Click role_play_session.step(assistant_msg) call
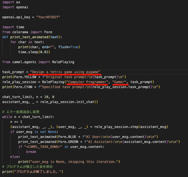Screen dimensions: 188x177 click(131, 127)
